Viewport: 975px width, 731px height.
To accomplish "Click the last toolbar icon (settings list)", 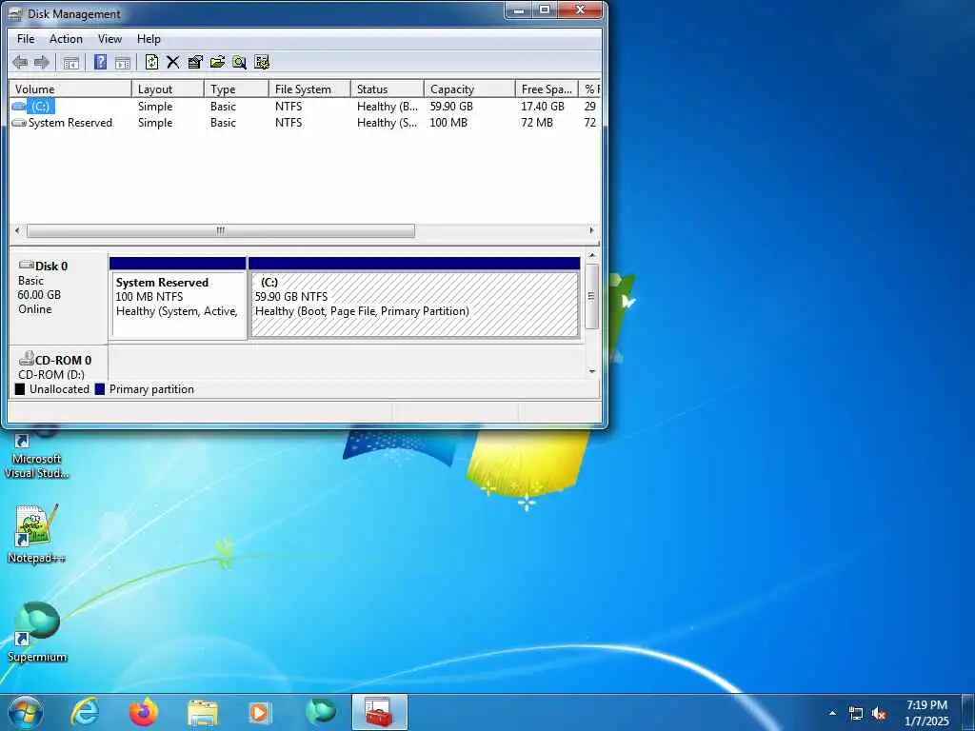I will [262, 62].
